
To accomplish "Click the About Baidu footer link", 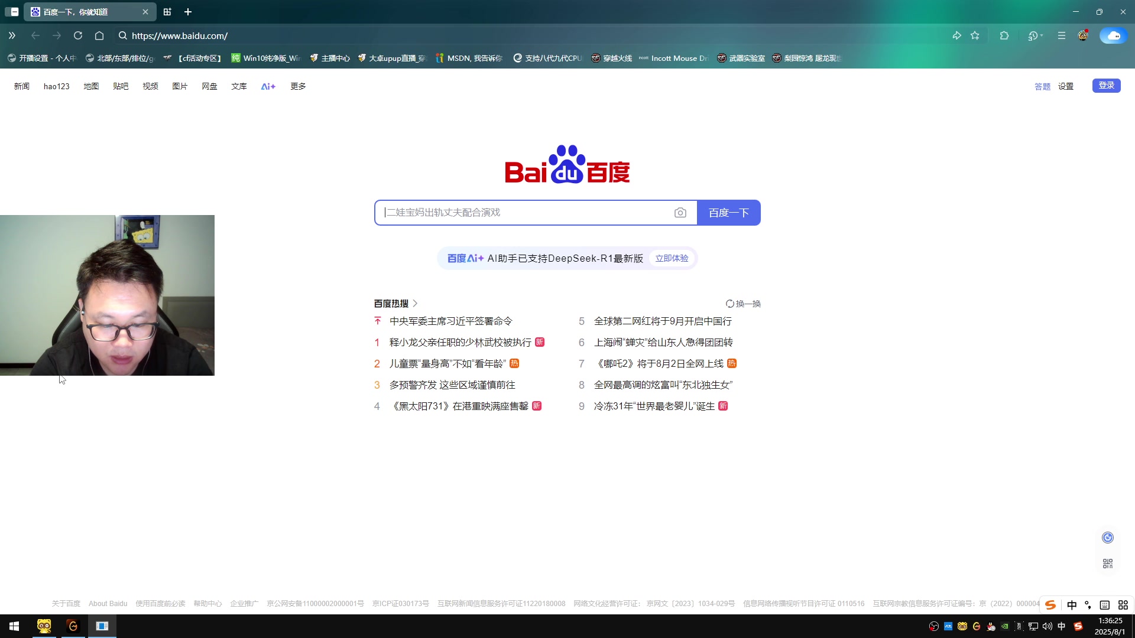I will (108, 604).
